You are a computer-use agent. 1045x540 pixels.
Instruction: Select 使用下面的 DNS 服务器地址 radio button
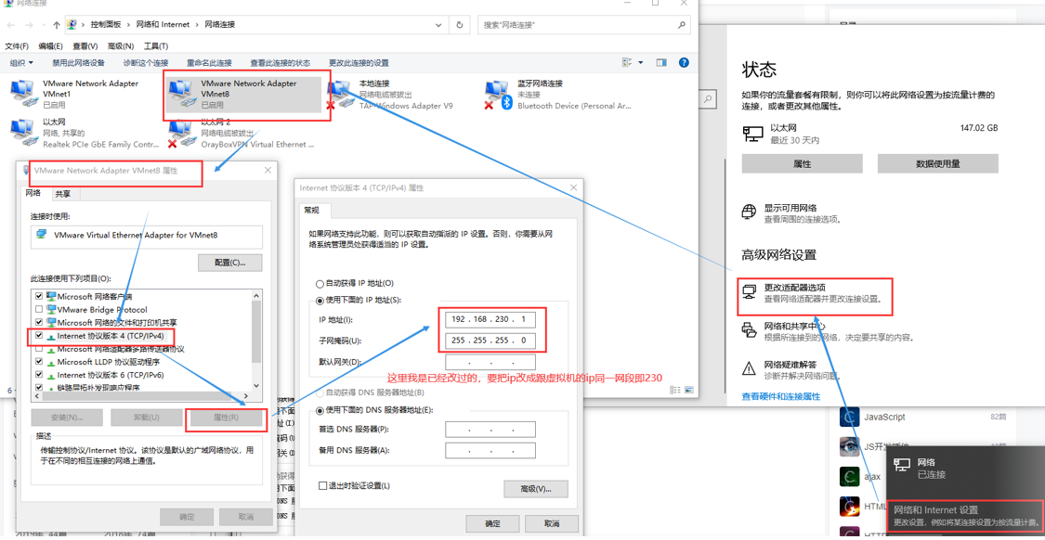tap(320, 409)
